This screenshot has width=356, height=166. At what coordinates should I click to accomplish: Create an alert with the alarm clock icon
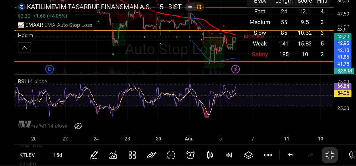click(x=190, y=155)
